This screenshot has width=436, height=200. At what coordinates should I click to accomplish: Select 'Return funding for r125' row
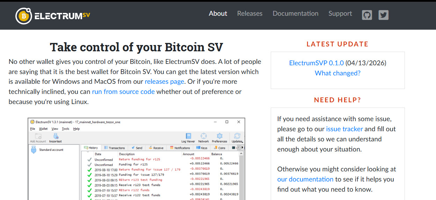[163, 159]
